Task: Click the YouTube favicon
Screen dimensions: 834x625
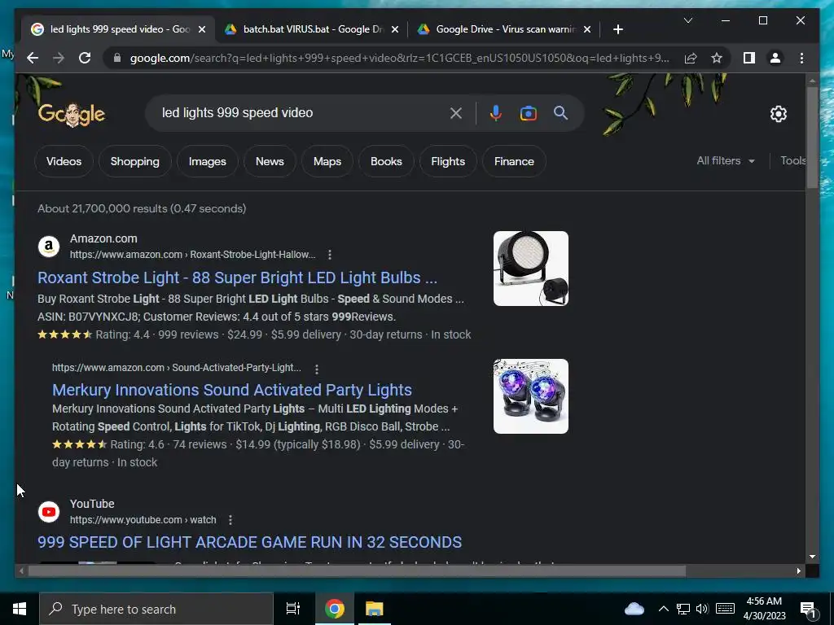Action: 48,512
